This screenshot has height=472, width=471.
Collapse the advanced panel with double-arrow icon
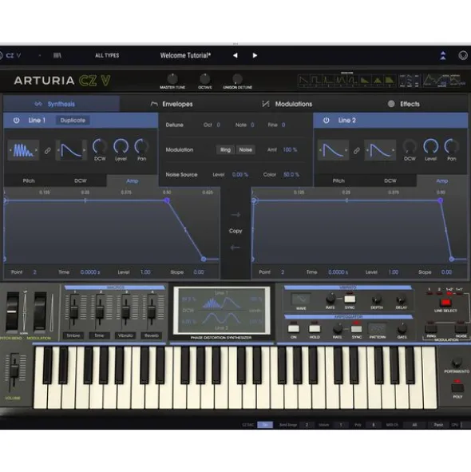tap(443, 55)
